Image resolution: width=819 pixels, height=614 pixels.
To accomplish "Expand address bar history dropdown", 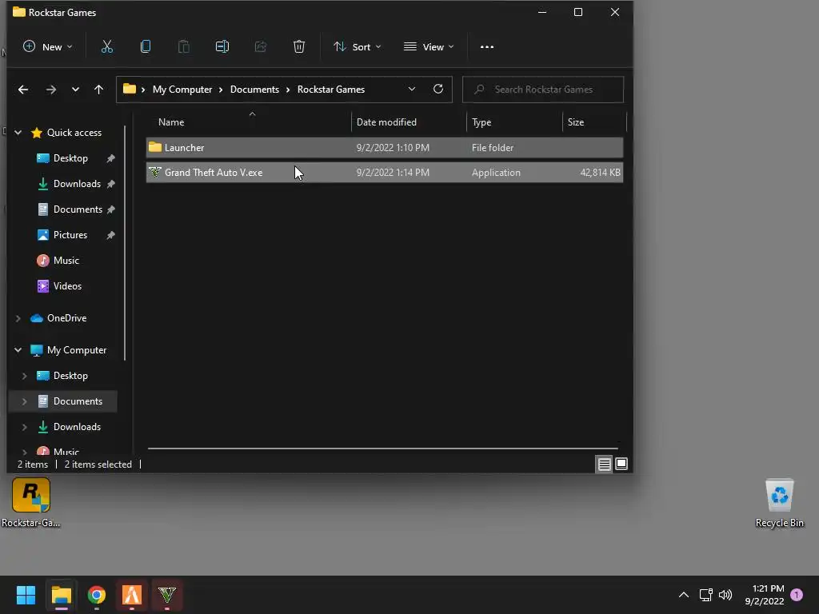I will pos(412,90).
